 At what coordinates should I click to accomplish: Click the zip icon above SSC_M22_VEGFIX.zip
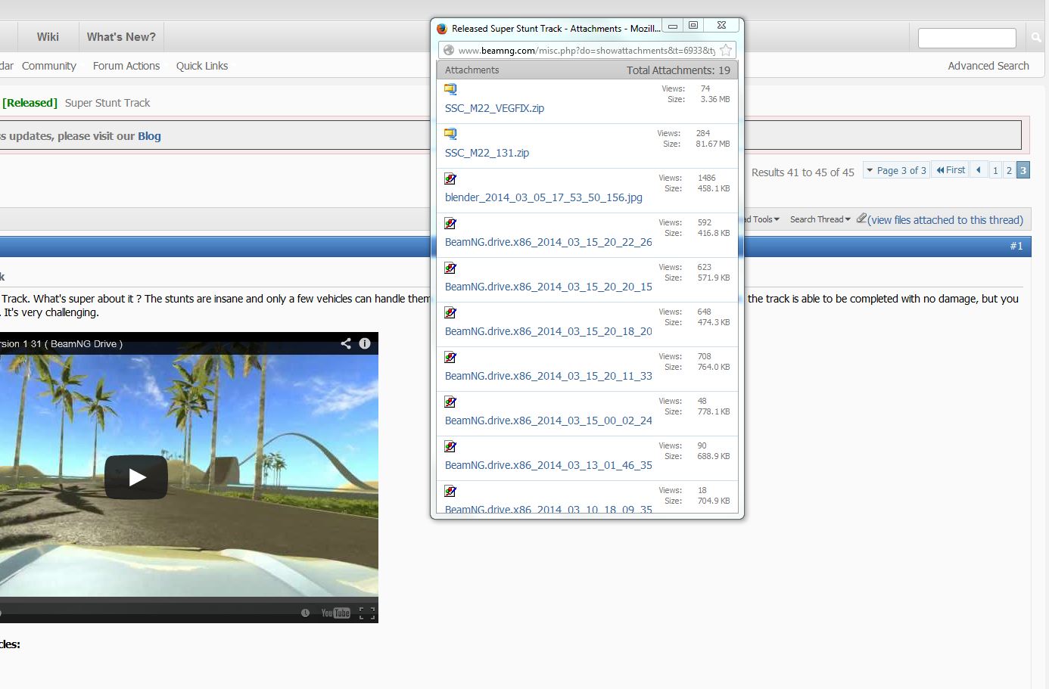pos(450,89)
